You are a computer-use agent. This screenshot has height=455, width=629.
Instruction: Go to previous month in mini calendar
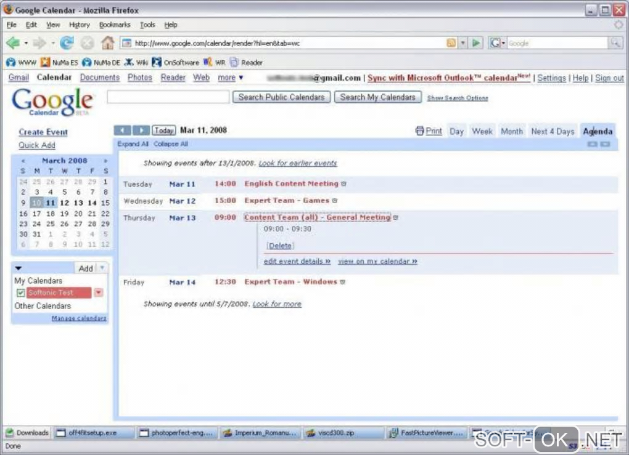tap(23, 161)
